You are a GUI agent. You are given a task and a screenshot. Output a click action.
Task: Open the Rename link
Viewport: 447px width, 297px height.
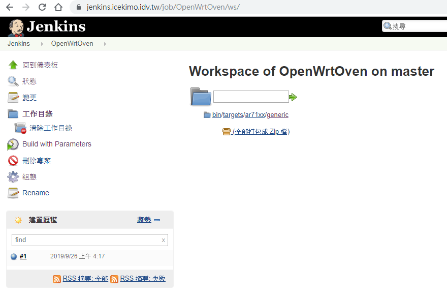click(36, 193)
